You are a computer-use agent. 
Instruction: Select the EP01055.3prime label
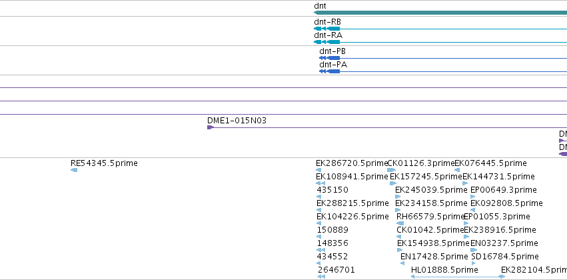(x=497, y=217)
